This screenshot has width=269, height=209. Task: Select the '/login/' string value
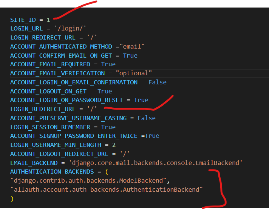point(70,28)
